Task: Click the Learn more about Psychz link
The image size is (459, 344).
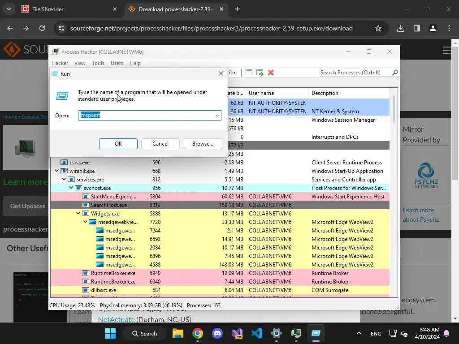Action: pyautogui.click(x=420, y=215)
